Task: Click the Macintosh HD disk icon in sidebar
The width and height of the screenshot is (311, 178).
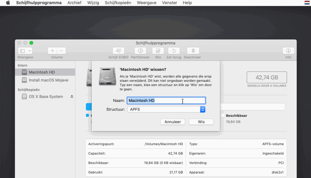Action: (x=24, y=72)
